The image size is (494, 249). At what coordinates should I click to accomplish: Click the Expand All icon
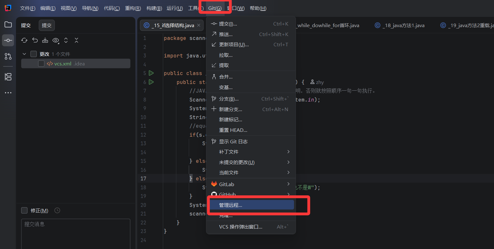click(x=66, y=40)
